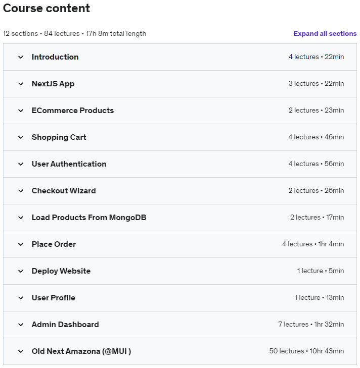Select the Introduction section title
Image resolution: width=360 pixels, height=368 pixels.
click(x=55, y=57)
